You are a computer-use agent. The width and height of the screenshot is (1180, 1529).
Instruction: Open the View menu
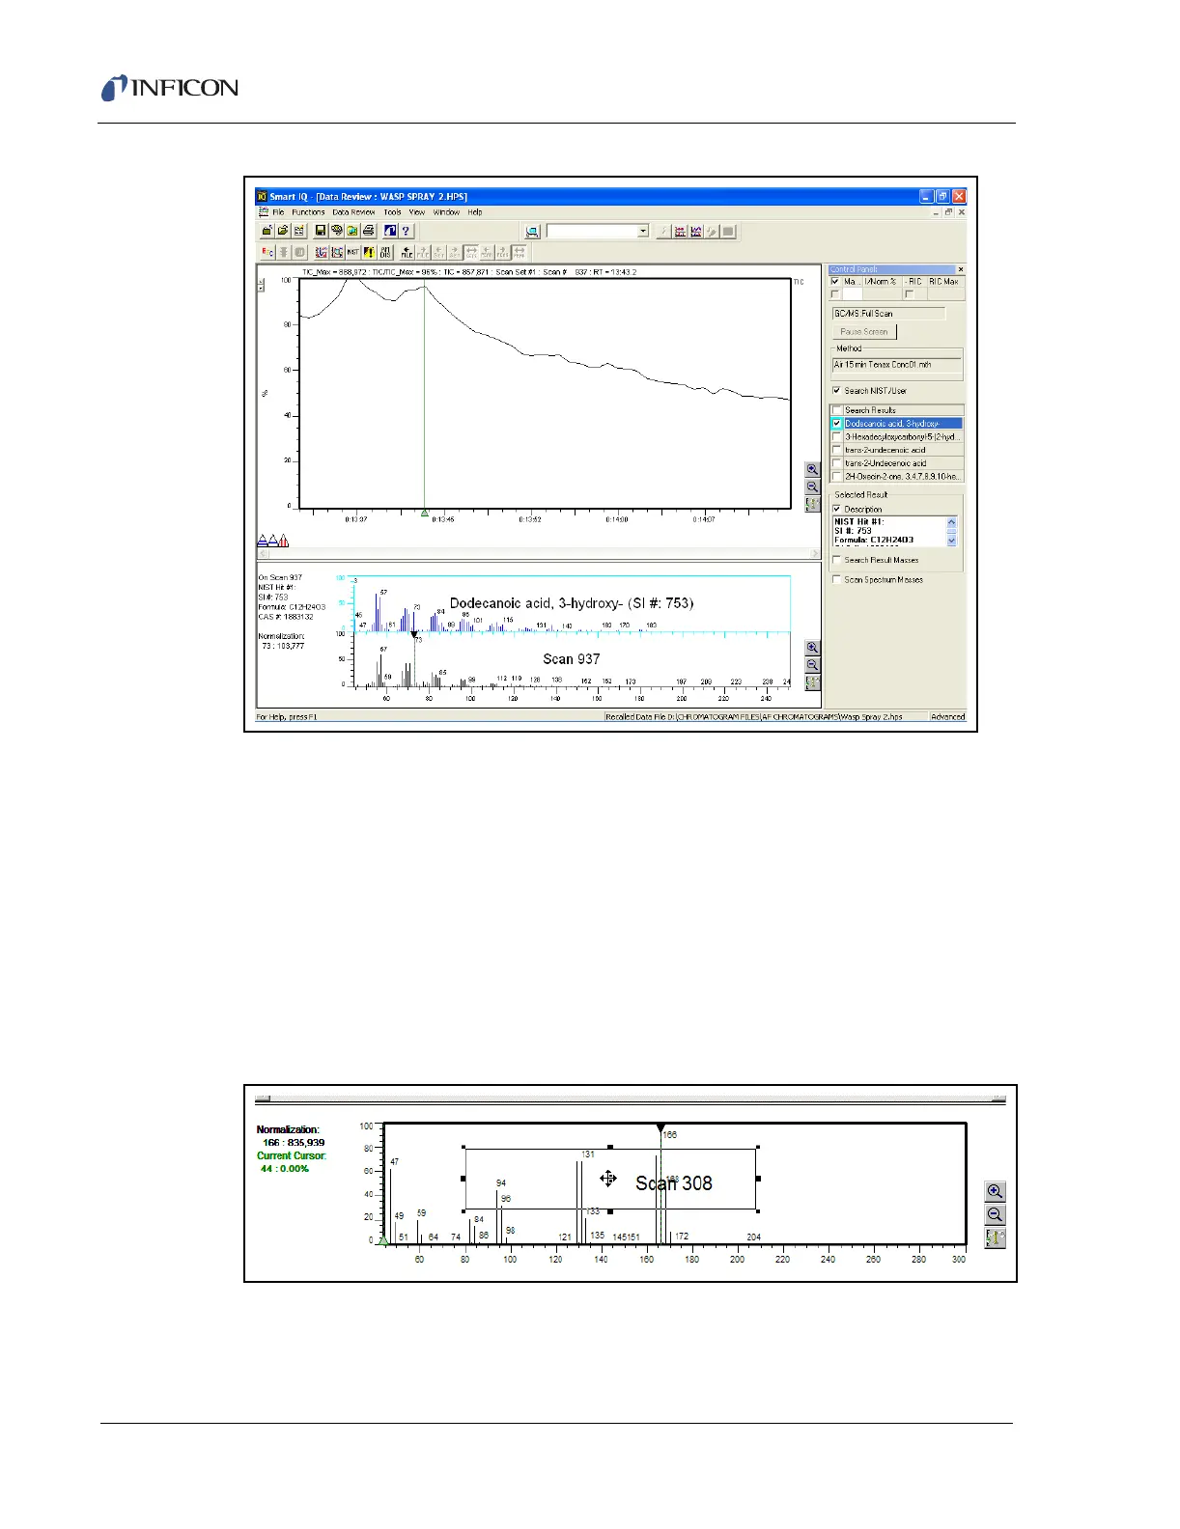coord(417,212)
